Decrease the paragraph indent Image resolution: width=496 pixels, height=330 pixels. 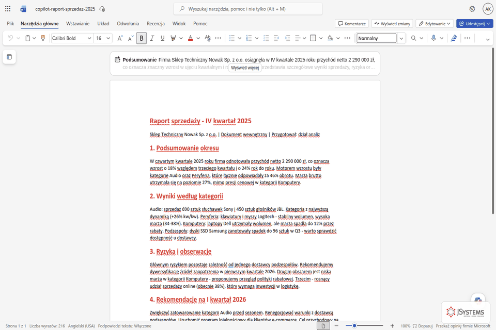click(276, 38)
